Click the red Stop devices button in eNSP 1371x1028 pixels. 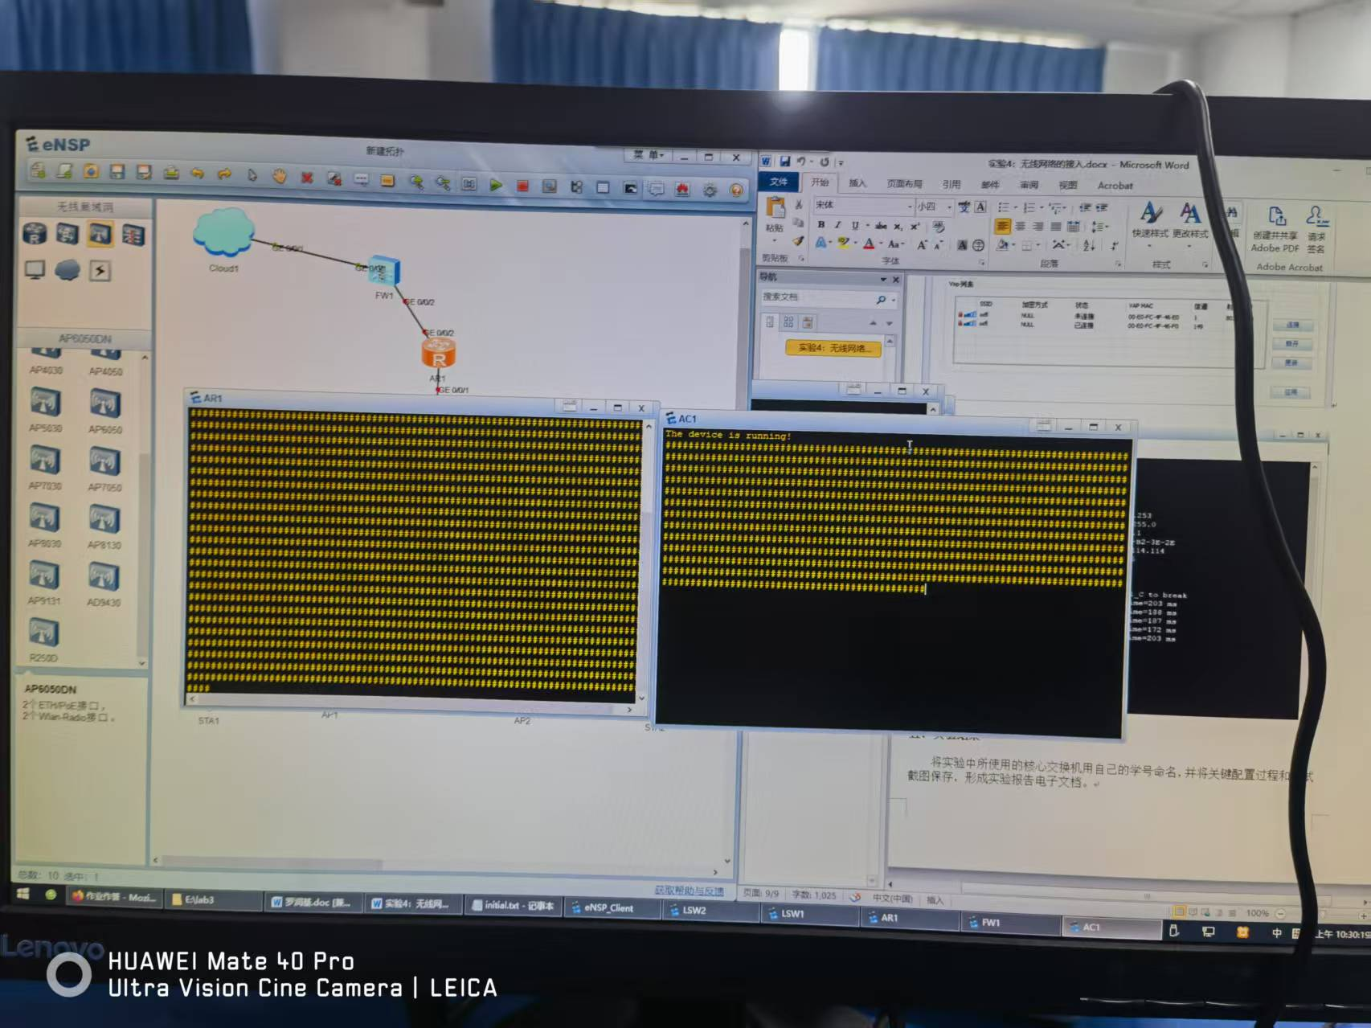point(522,186)
